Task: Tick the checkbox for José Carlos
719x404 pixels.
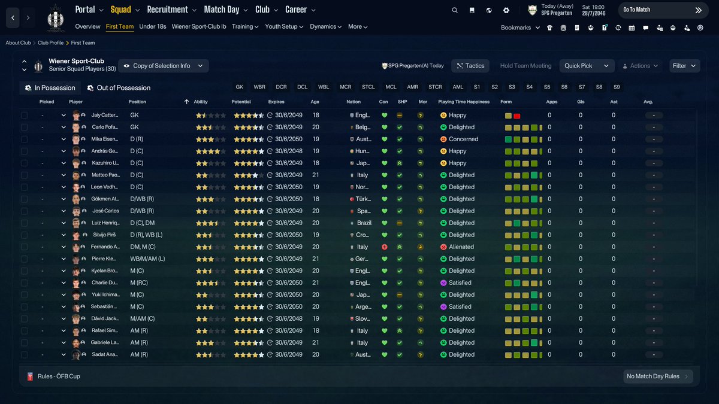Action: click(x=24, y=211)
